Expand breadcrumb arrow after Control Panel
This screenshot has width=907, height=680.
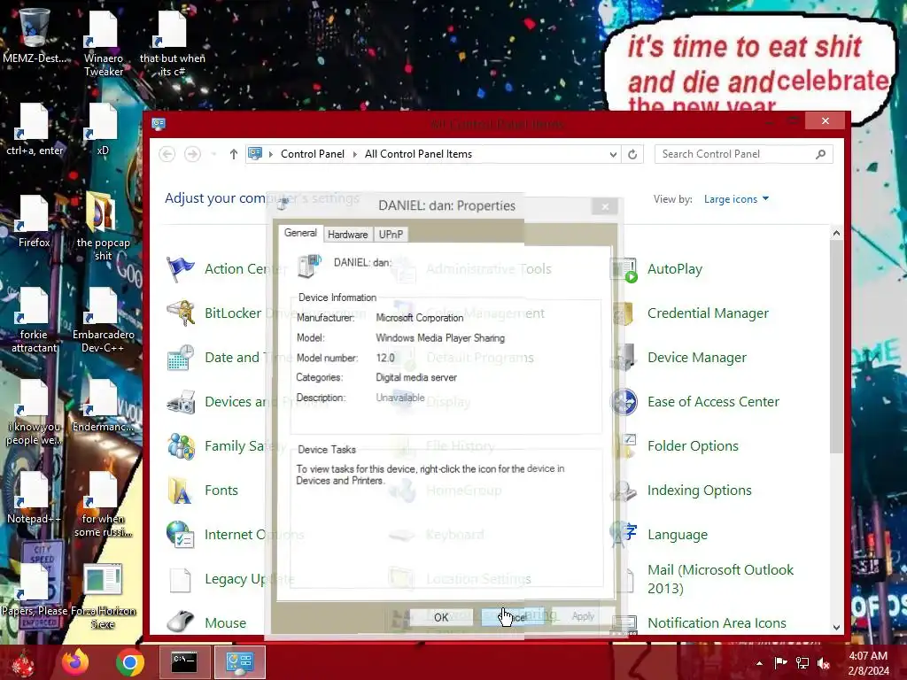[x=355, y=154]
